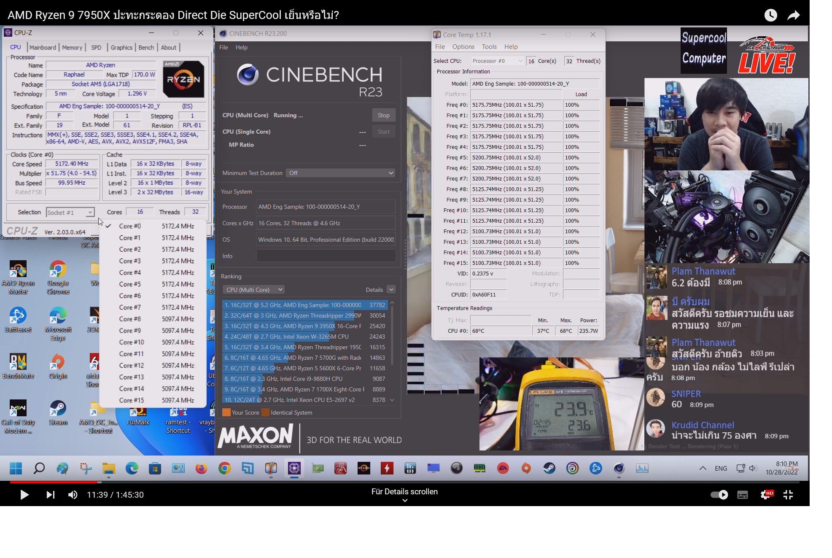This screenshot has height=558, width=832.
Task: Click Cinebench Info input field
Action: coord(326,256)
